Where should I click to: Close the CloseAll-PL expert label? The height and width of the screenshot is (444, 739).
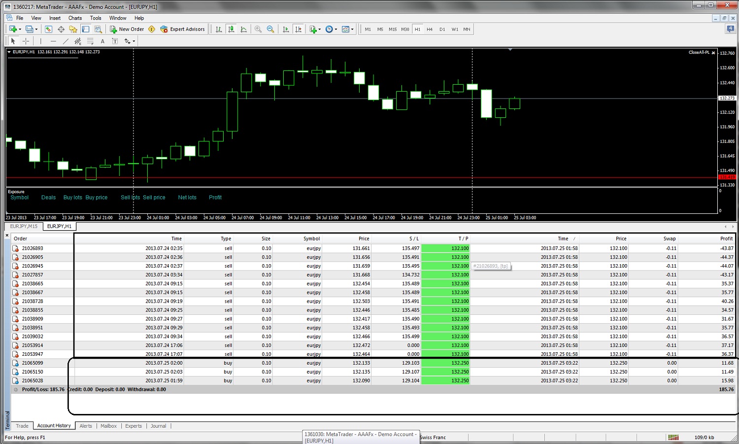coord(713,53)
